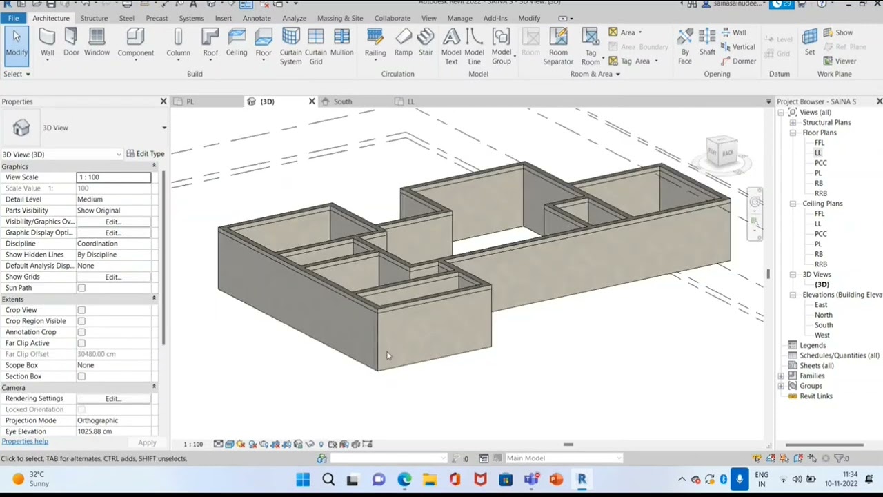Click the Edit Type button
The width and height of the screenshot is (883, 497).
coord(146,154)
